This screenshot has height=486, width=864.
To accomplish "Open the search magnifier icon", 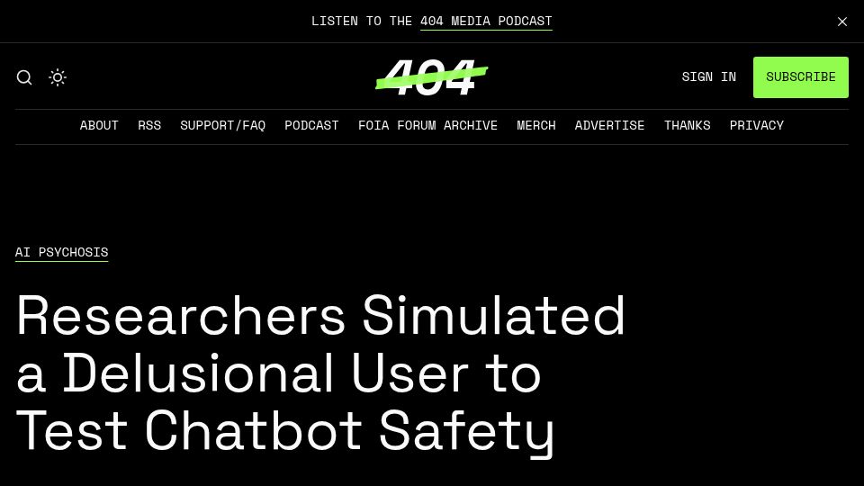I will 24,77.
